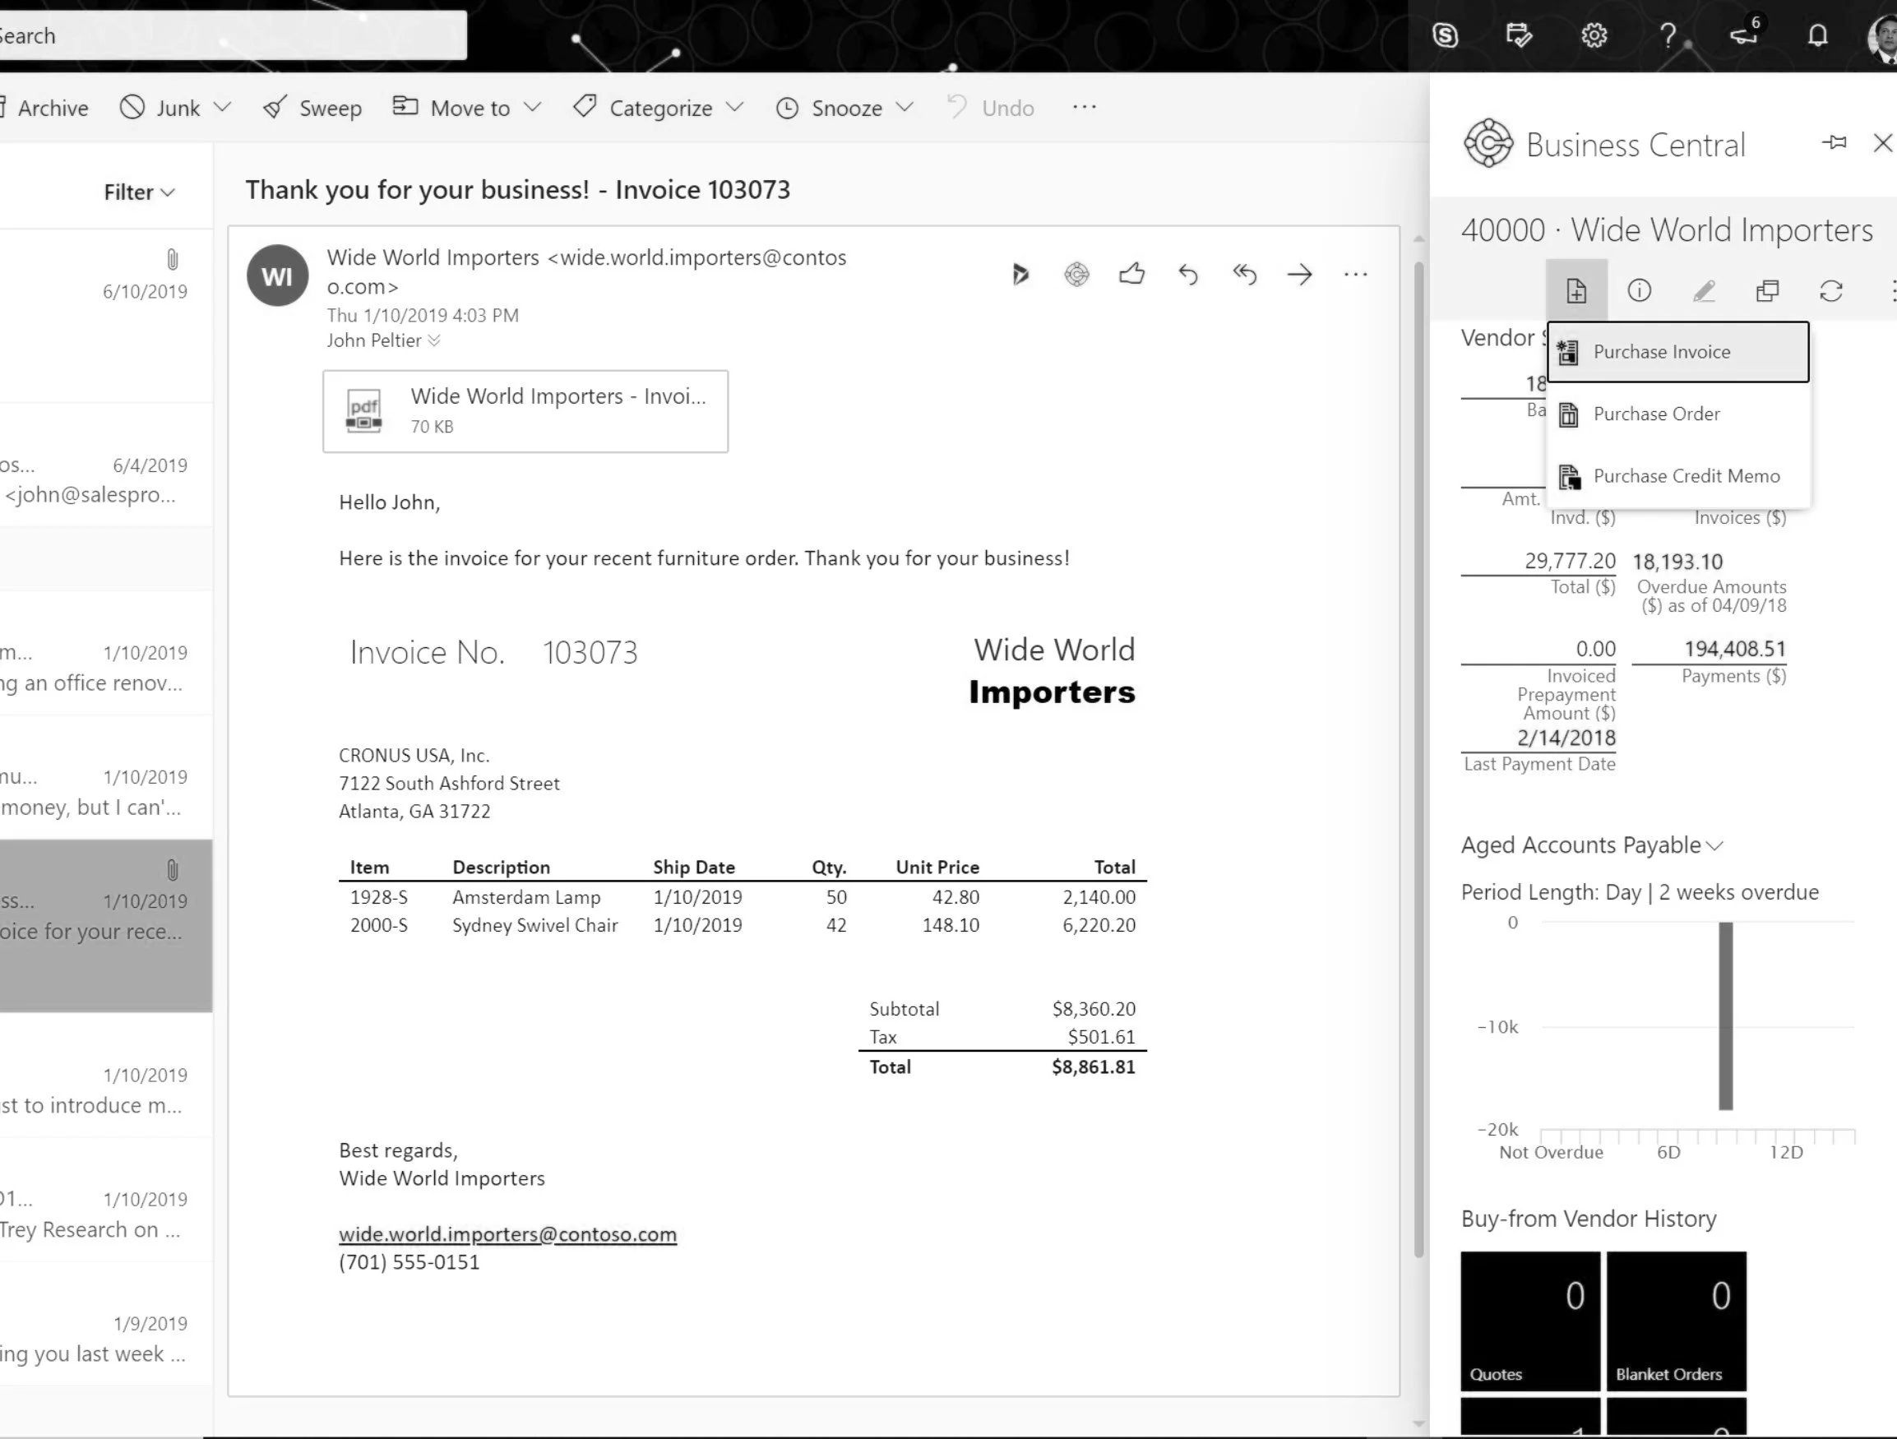1897x1439 pixels.
Task: Expand the Move to dropdown
Action: 533,107
